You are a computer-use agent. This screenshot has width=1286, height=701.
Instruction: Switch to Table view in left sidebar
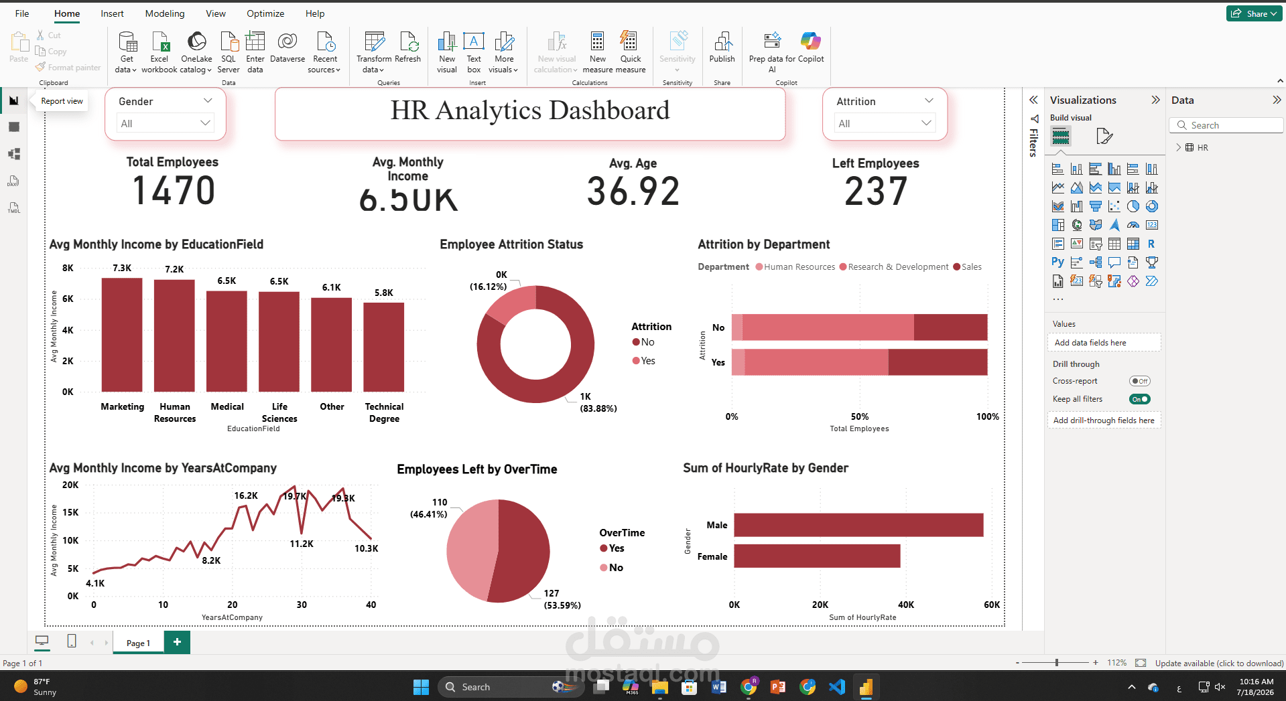click(x=14, y=127)
